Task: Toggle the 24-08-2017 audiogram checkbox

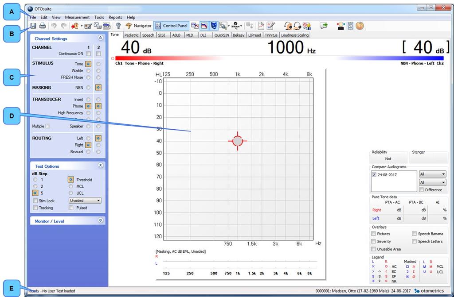Action: click(x=374, y=175)
